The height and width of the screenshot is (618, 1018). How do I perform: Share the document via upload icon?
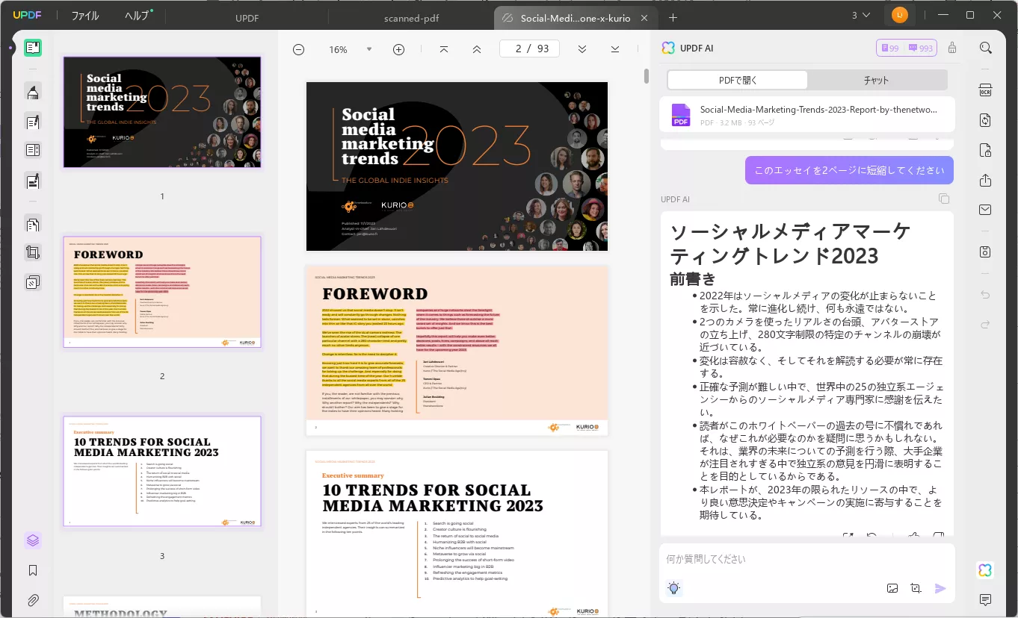pos(985,181)
